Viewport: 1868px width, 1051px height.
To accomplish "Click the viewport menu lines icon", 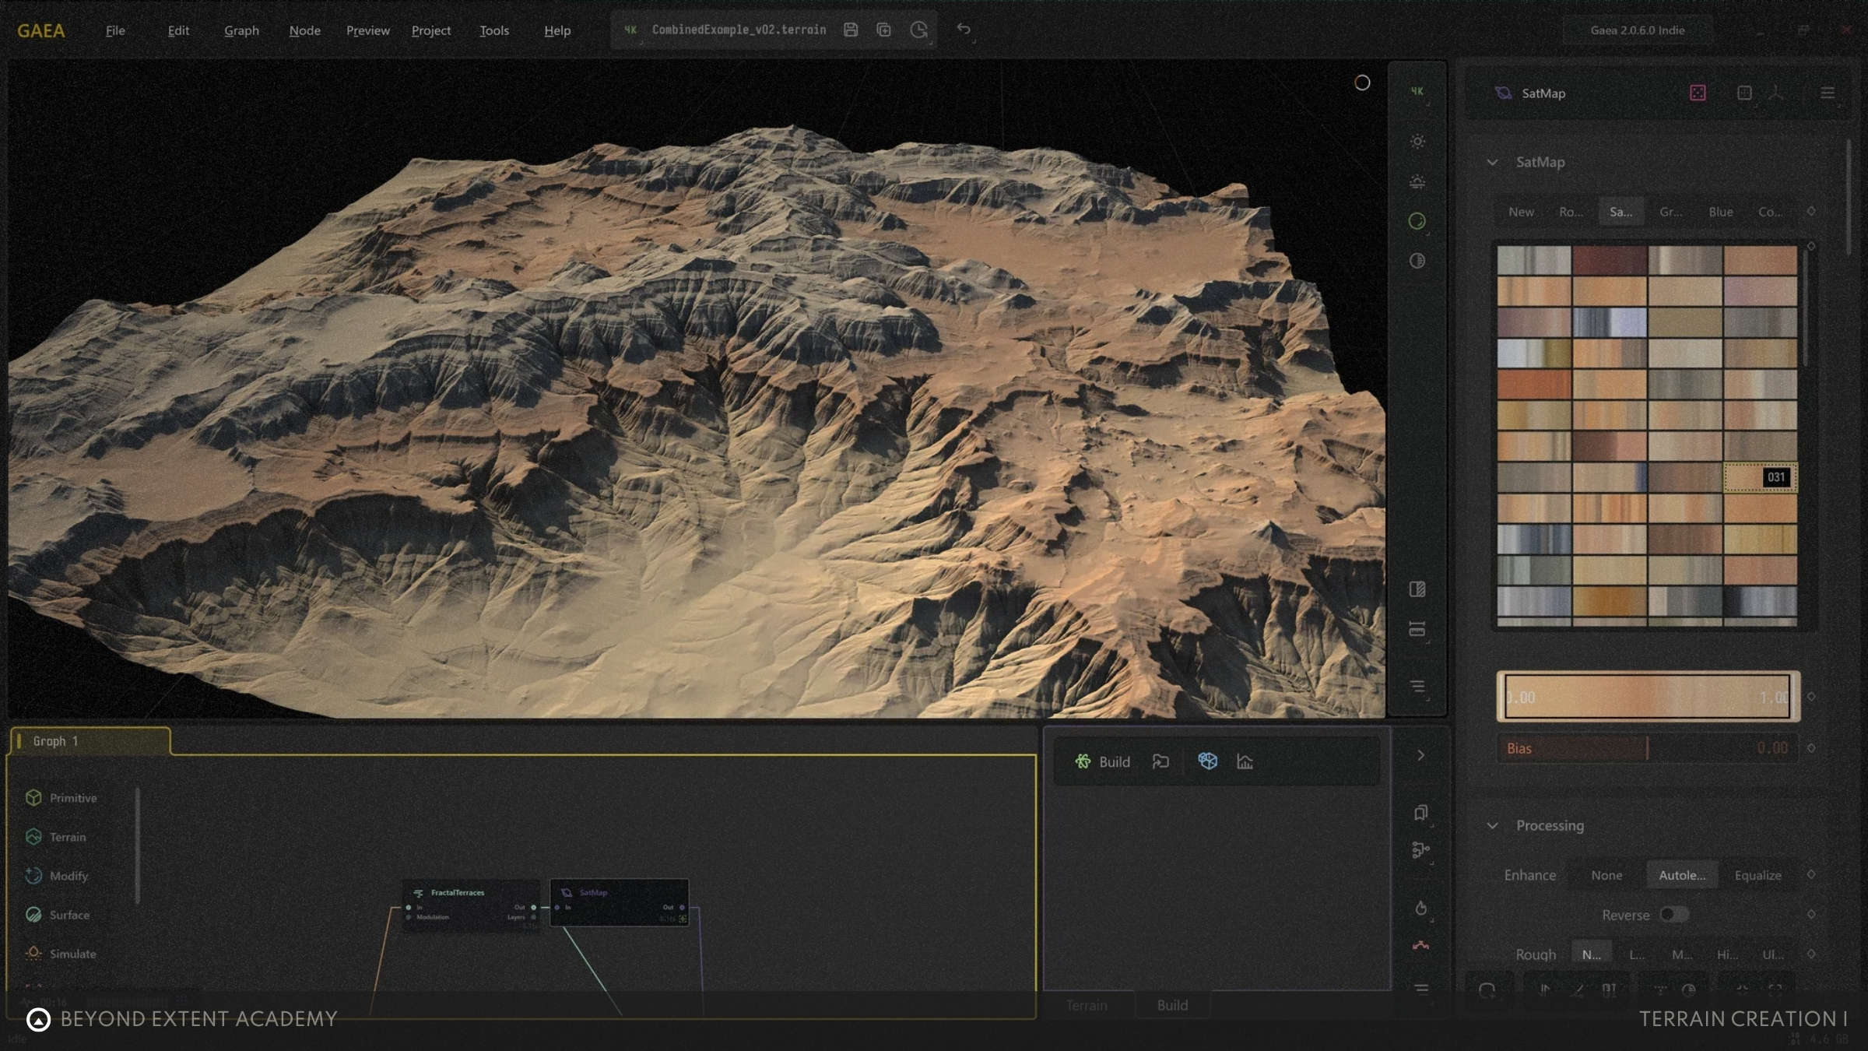I will pyautogui.click(x=1417, y=686).
